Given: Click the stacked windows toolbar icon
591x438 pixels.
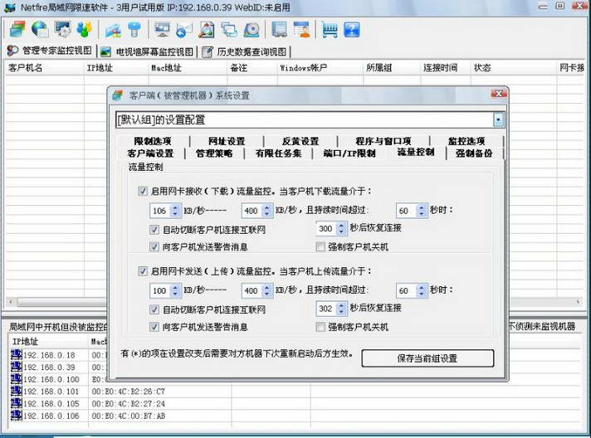Looking at the screenshot, I should [x=17, y=29].
